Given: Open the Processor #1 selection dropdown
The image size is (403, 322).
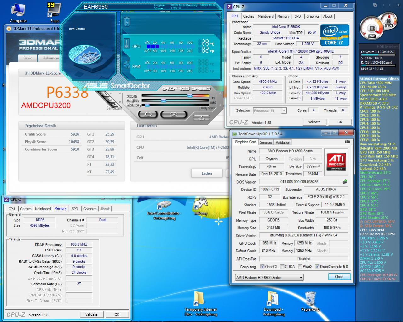Looking at the screenshot, I should (x=270, y=110).
